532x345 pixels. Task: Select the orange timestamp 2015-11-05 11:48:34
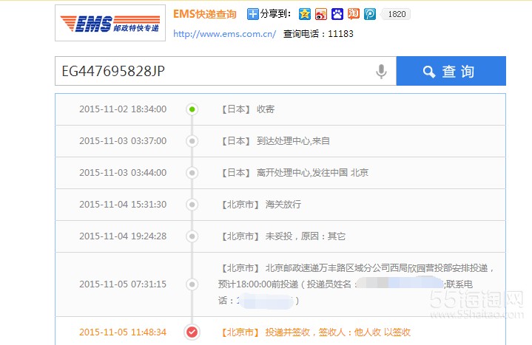tap(123, 332)
